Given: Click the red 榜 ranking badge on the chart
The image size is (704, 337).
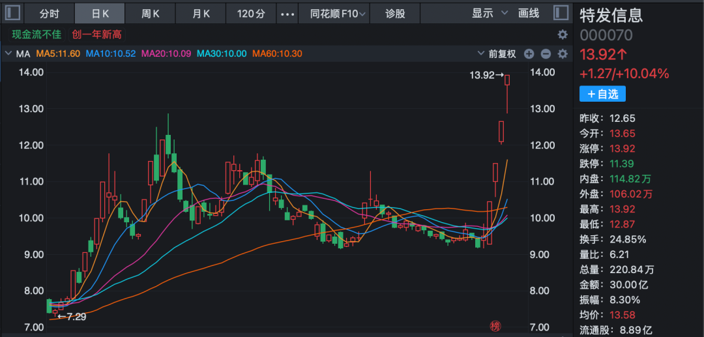Looking at the screenshot, I should pyautogui.click(x=495, y=325).
